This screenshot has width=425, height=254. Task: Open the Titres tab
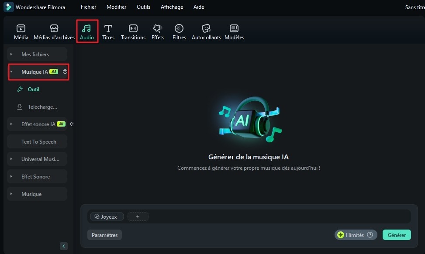pyautogui.click(x=108, y=32)
